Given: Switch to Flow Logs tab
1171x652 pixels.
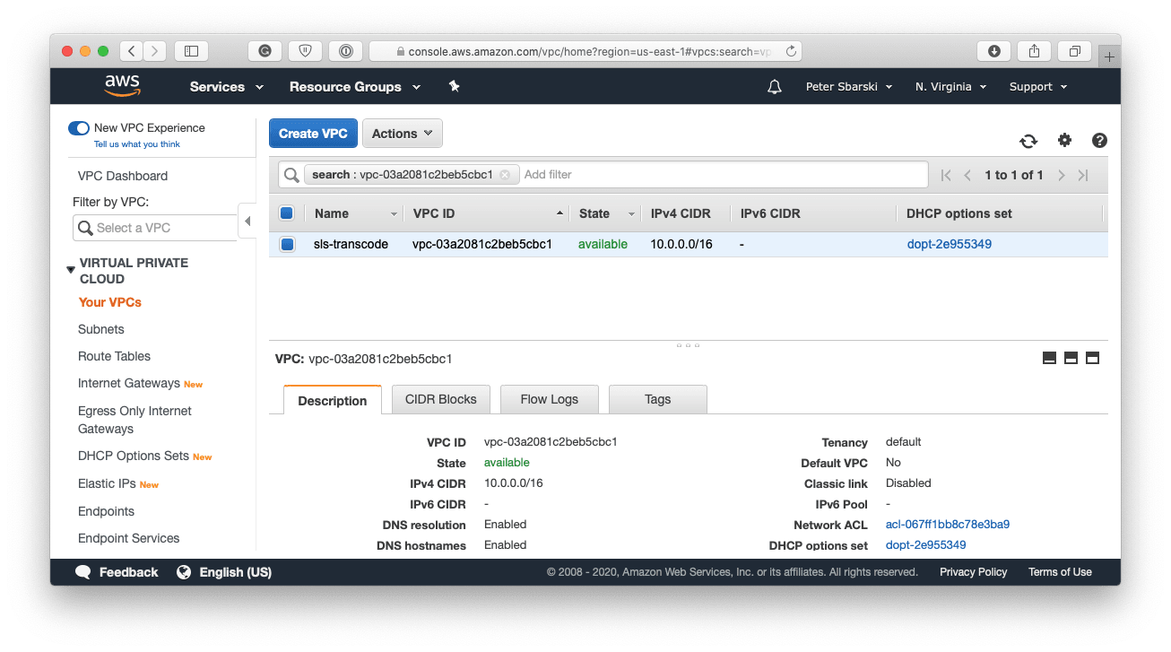Looking at the screenshot, I should 550,399.
